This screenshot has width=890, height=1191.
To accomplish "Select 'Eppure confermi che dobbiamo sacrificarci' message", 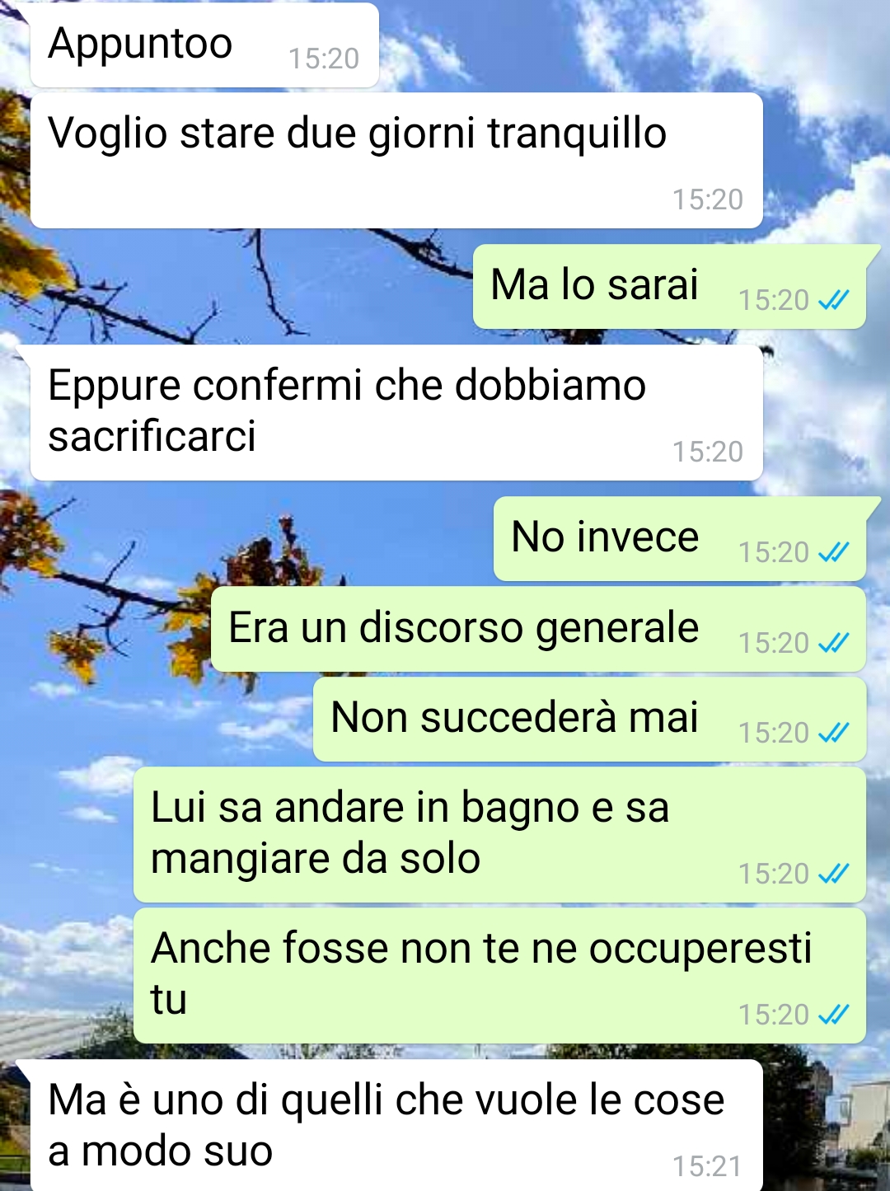I will pyautogui.click(x=396, y=413).
